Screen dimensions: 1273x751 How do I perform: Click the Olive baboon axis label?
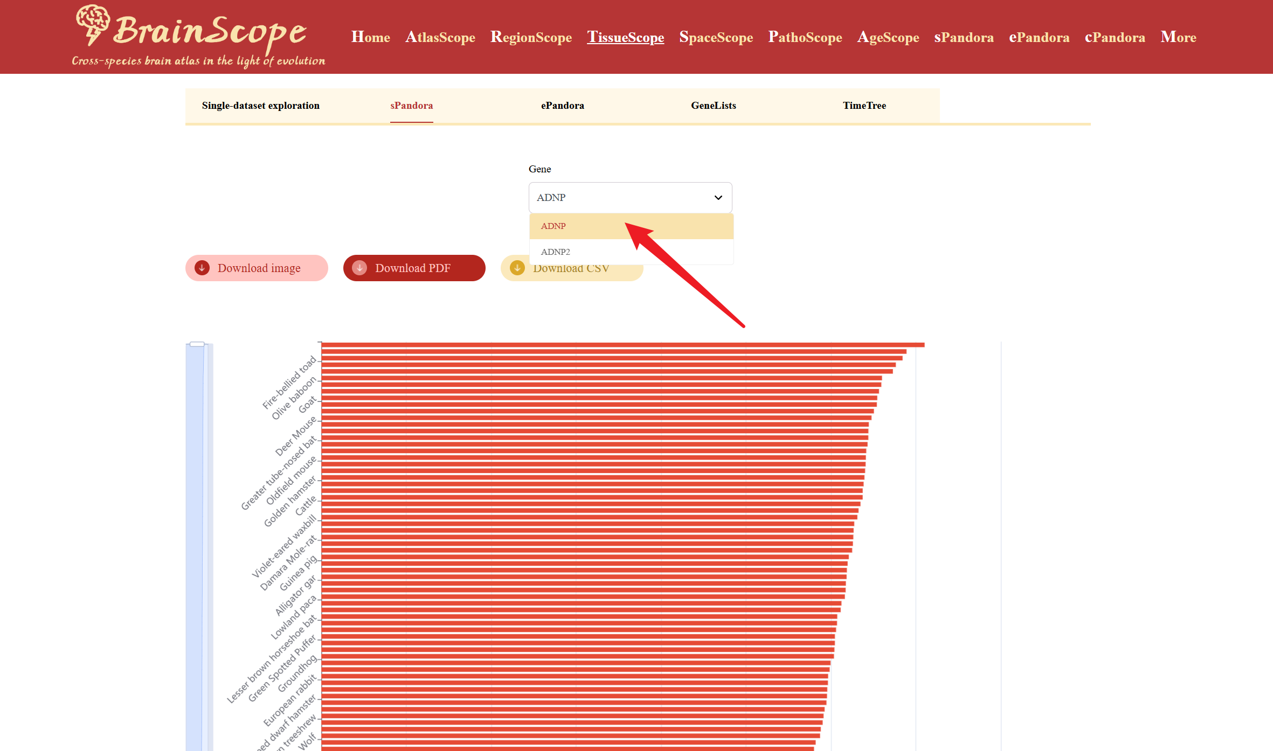coord(294,398)
